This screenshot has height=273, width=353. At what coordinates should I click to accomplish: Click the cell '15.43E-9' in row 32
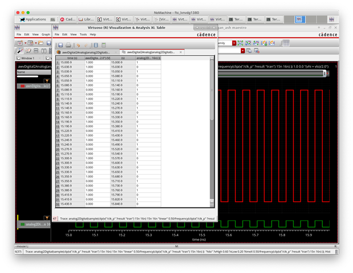pos(72,204)
